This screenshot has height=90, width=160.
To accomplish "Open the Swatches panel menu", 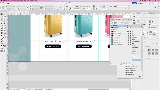I will point(131,20).
